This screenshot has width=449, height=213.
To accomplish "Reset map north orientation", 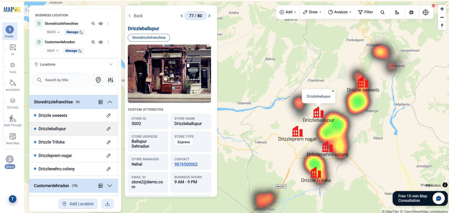I will pyautogui.click(x=442, y=26).
